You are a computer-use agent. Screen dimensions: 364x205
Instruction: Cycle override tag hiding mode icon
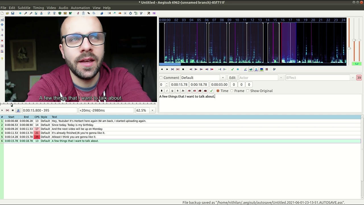(x=154, y=13)
